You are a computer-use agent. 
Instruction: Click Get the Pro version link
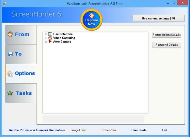pos(37,130)
